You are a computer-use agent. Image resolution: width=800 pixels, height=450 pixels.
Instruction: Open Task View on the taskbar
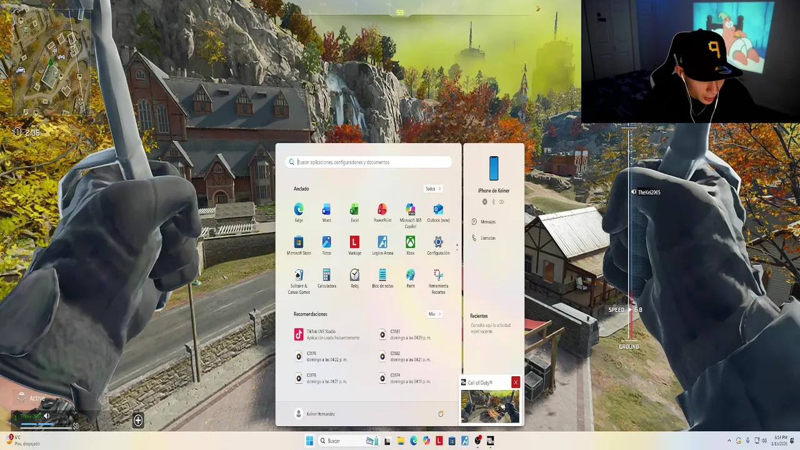pyautogui.click(x=387, y=441)
